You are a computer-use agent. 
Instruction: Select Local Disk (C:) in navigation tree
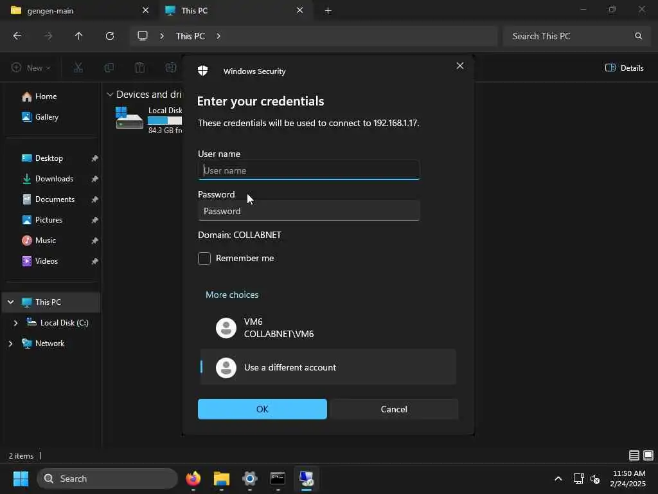click(57, 323)
